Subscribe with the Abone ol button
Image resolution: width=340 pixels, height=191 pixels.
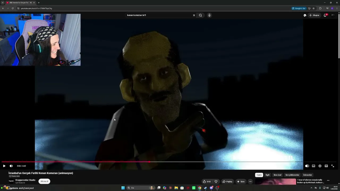tap(44, 181)
